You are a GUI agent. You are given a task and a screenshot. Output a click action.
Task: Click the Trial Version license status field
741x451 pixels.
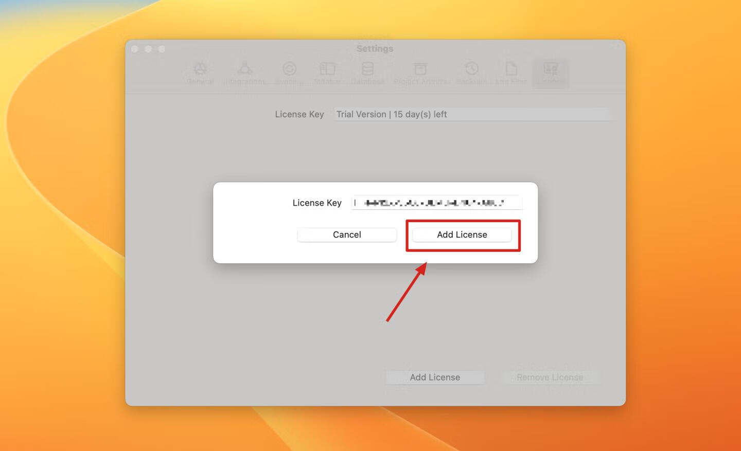472,114
